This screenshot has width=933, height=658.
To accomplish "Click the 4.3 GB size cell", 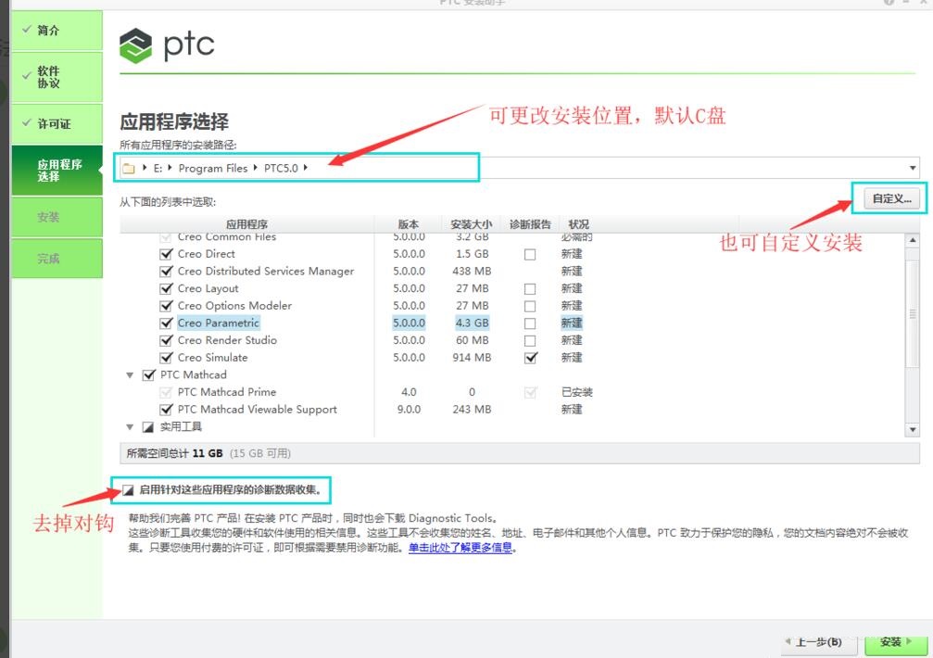I will [x=472, y=323].
